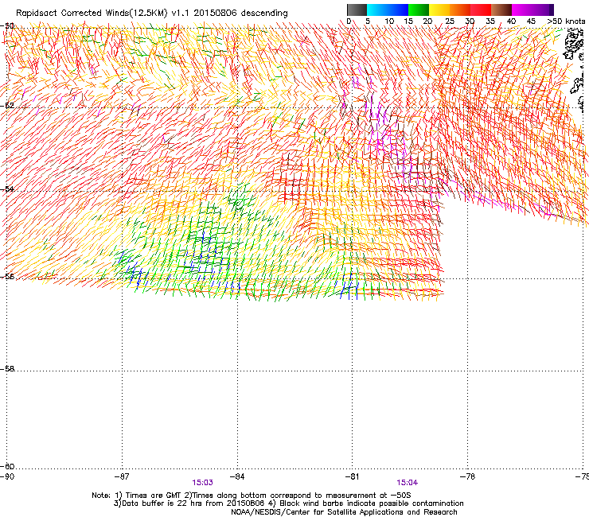
Task: Select the yellow 20-25 knots legend swatch
Action: (439, 10)
